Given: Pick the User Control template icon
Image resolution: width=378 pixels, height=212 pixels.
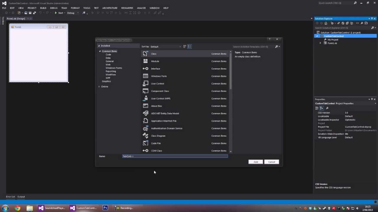Looking at the screenshot, I should (145, 84).
